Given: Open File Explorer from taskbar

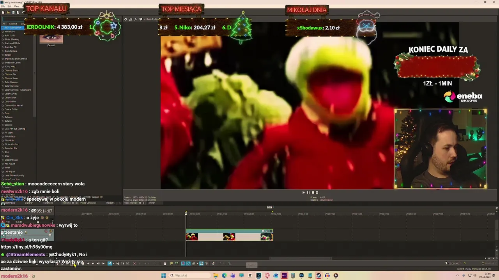Looking at the screenshot, I should [x=216, y=275].
